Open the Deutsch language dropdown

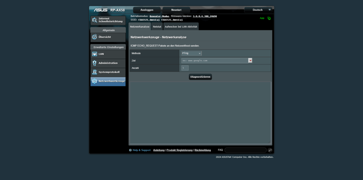(259, 10)
